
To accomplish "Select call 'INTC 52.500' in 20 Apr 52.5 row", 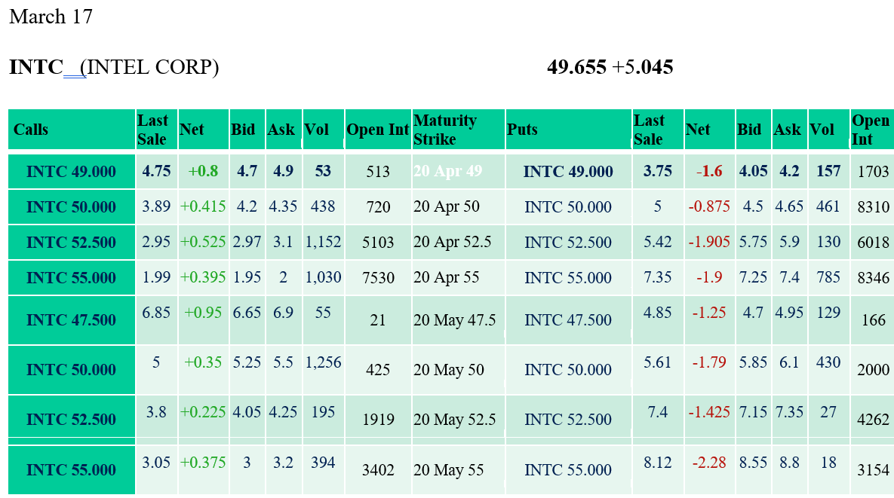I will 71,242.
